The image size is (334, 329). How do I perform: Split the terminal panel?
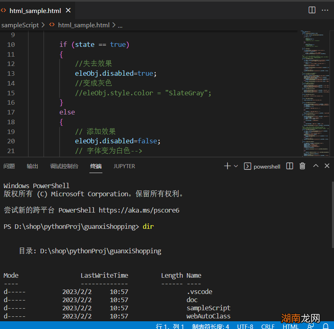(x=290, y=166)
